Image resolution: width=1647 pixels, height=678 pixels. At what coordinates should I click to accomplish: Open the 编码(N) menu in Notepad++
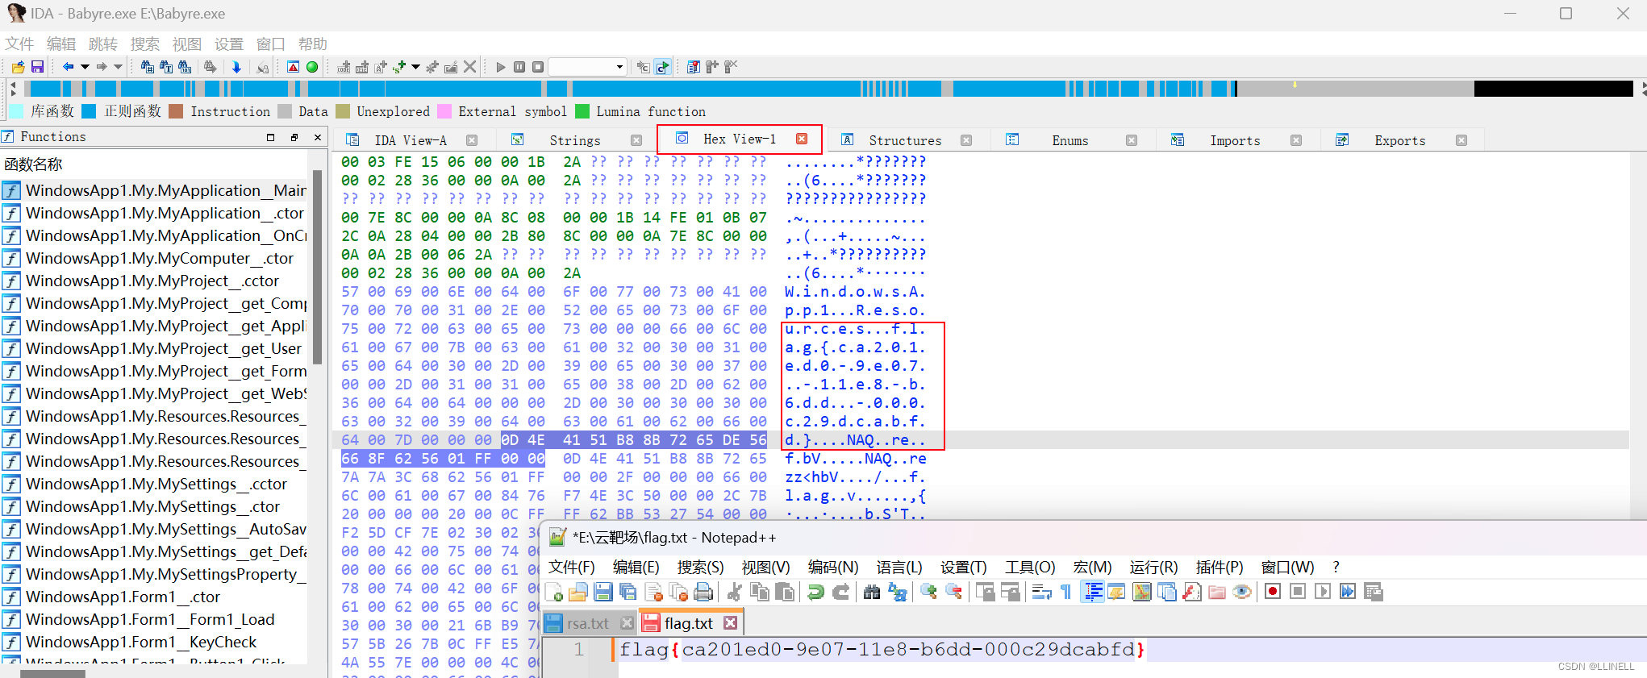pyautogui.click(x=832, y=567)
